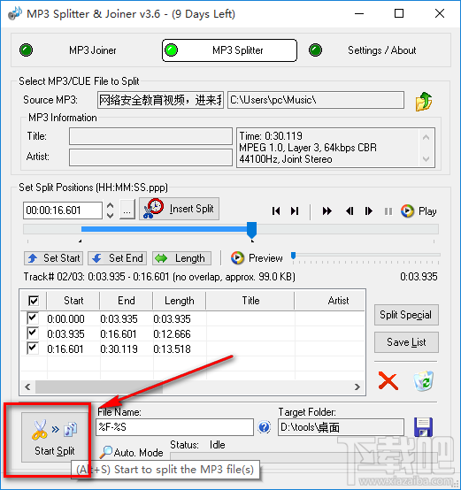The height and width of the screenshot is (490, 461).
Task: Close the MP3 Splitter & Joiner window
Action: 440,13
